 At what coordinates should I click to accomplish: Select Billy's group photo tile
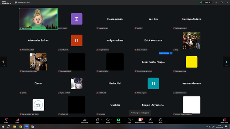pos(192,40)
